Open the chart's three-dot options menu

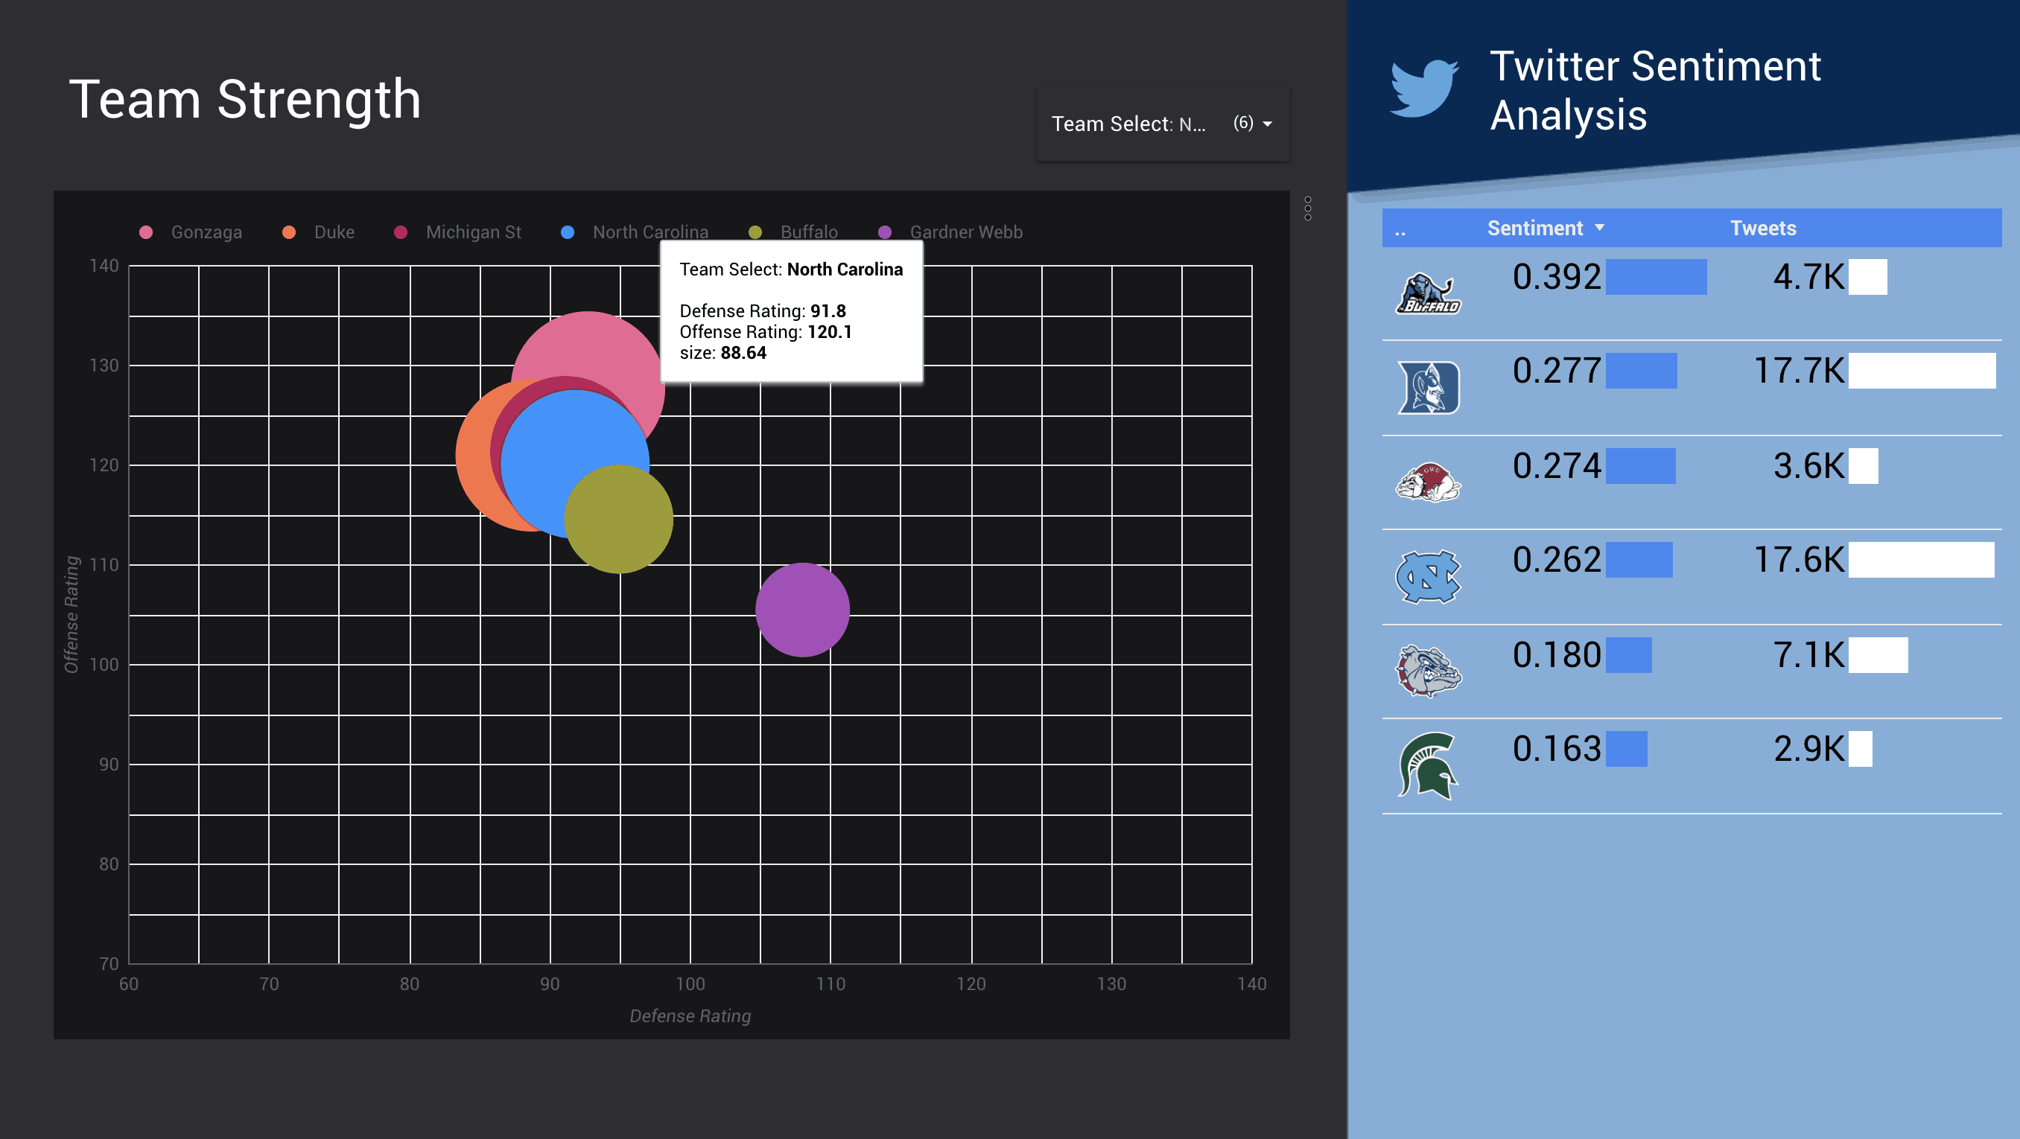click(x=1308, y=208)
